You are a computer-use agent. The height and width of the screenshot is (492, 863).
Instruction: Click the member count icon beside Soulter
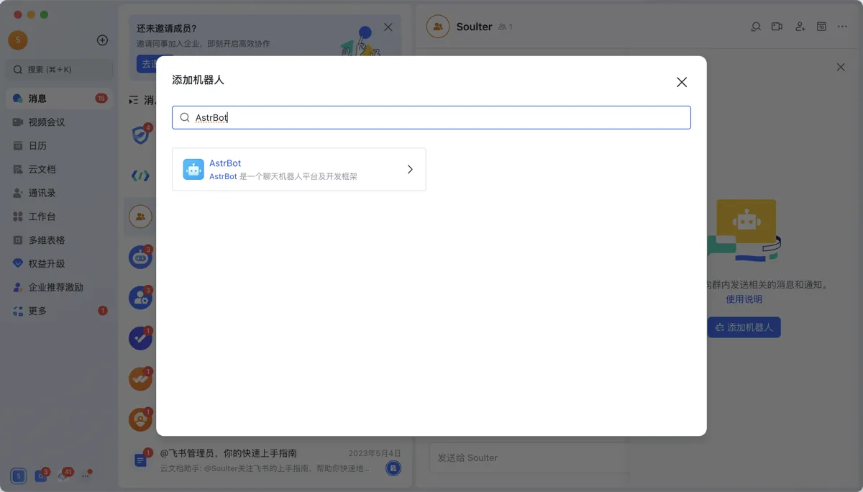click(505, 27)
